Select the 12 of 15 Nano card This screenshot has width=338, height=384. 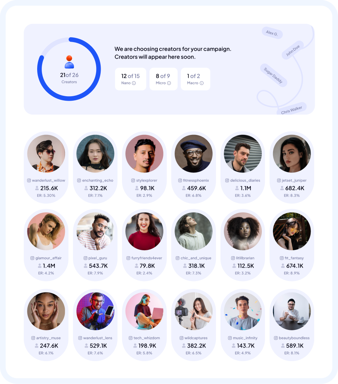point(130,79)
